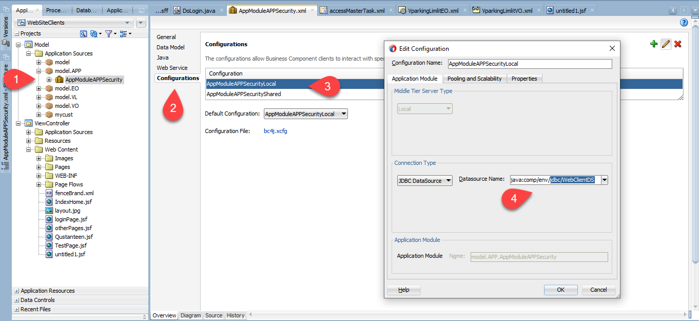Expand the model.EO package node
Screen dimensions: 699x321
[38, 88]
